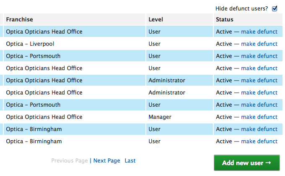The width and height of the screenshot is (285, 176).
Task: Click the Level column header
Action: point(155,19)
